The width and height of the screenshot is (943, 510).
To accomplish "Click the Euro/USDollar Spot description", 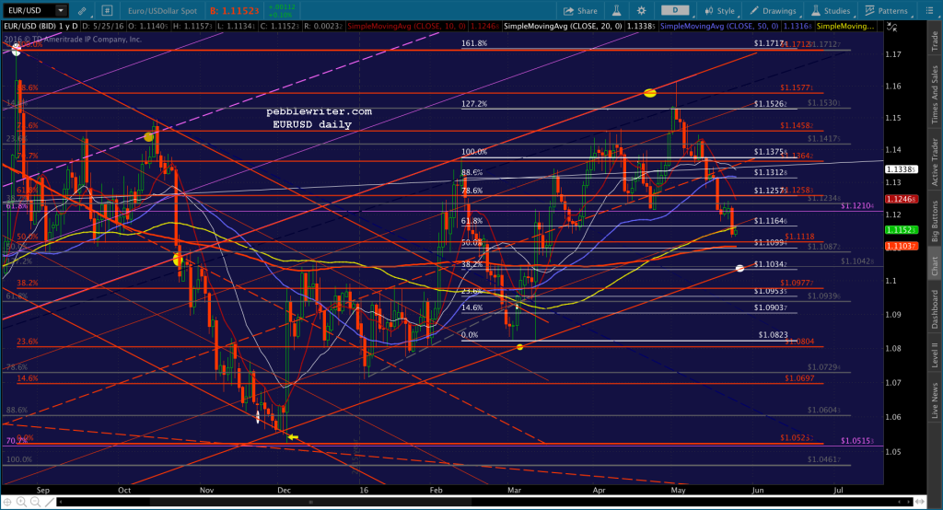I will coord(162,11).
